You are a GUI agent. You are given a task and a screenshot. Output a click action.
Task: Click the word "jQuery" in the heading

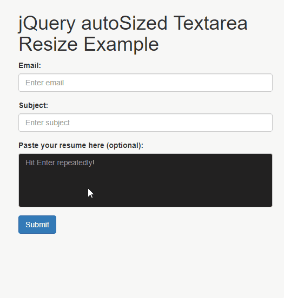tap(47, 24)
